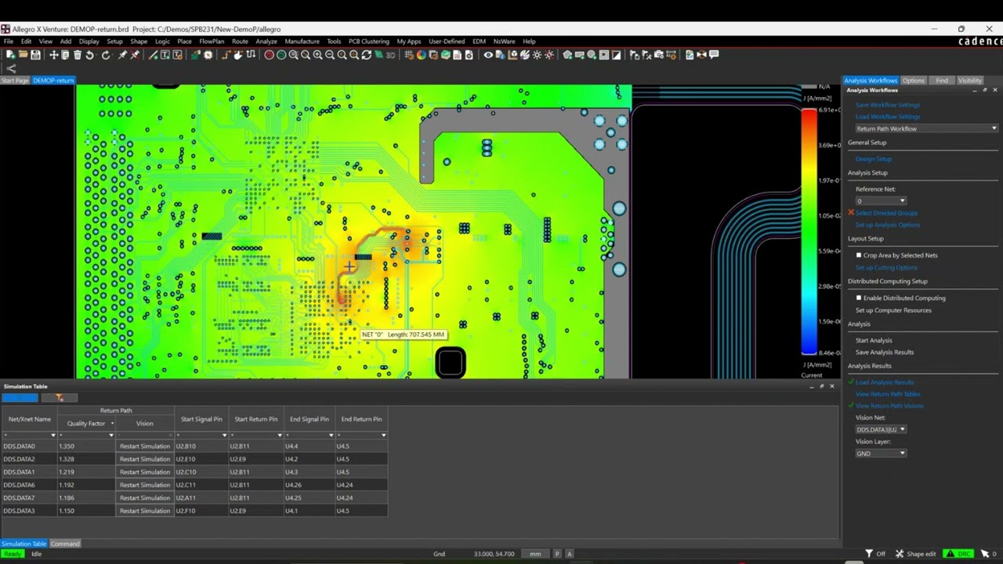
Task: Open the Net/Xnet Name filter dropdown
Action: (x=53, y=436)
